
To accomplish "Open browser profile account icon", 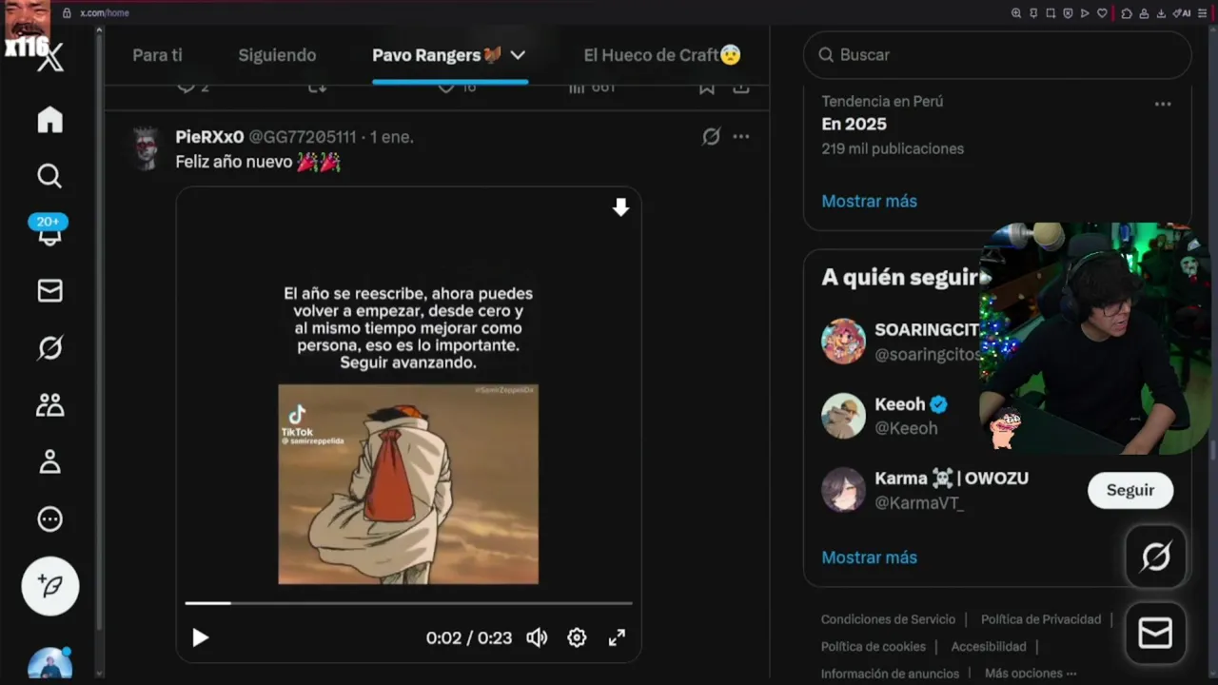I will (1144, 13).
